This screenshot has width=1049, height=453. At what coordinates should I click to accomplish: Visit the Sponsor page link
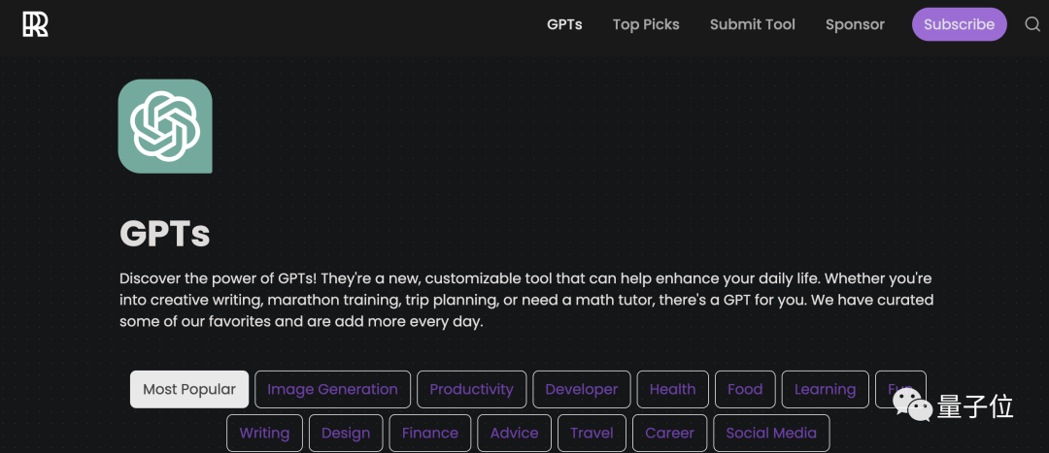tap(855, 24)
